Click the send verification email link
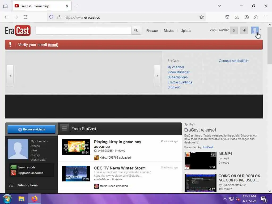Image resolution: width=272 pixels, height=204 pixels. click(x=53, y=45)
